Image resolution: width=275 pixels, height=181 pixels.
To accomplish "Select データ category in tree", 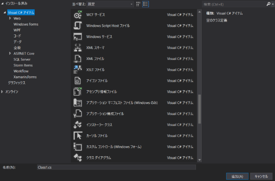I will click(18, 42).
